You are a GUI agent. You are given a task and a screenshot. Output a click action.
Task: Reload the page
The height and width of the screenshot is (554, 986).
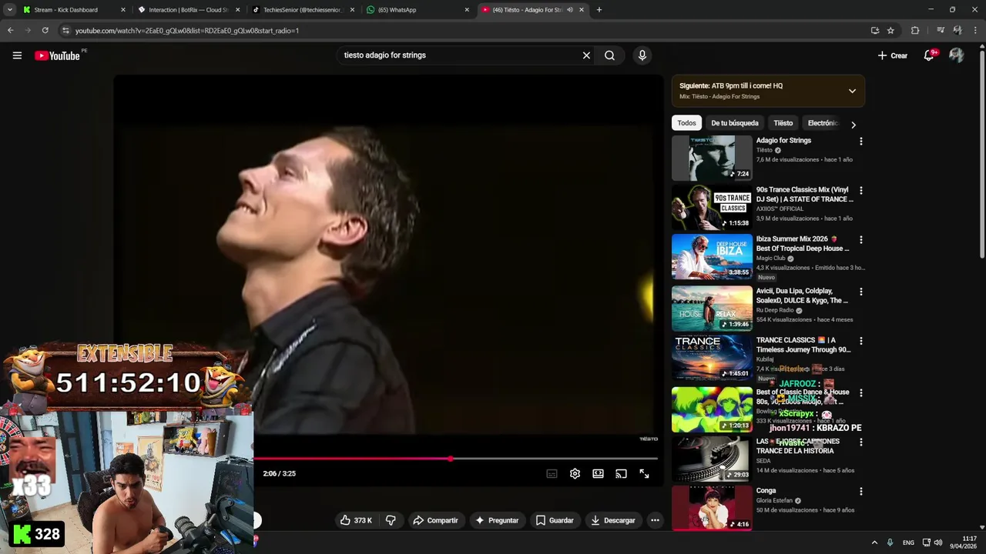click(45, 31)
